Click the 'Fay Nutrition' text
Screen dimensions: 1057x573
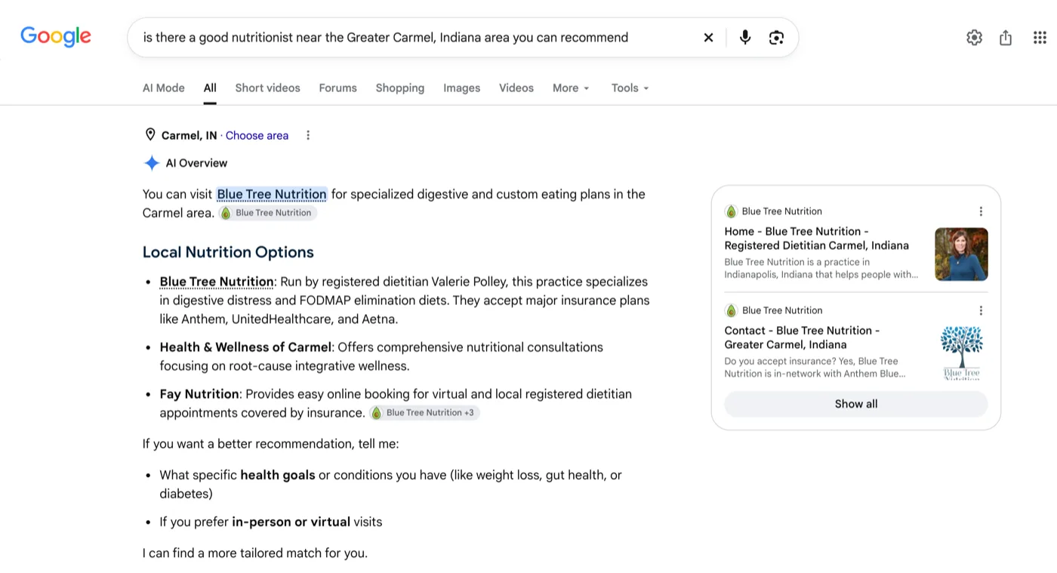click(199, 394)
